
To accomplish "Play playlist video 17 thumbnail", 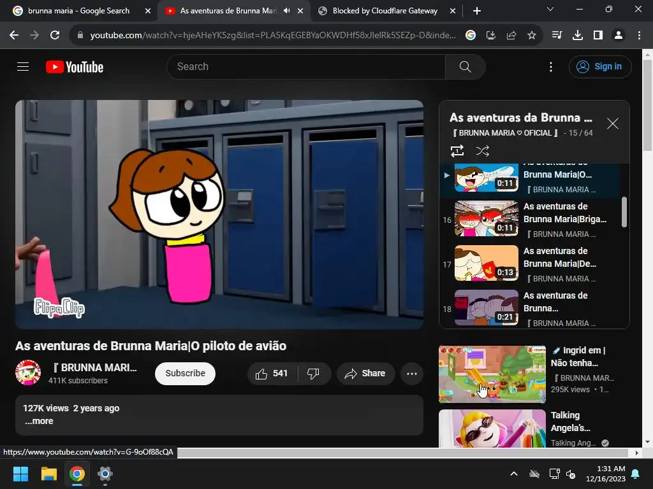I will (x=487, y=263).
